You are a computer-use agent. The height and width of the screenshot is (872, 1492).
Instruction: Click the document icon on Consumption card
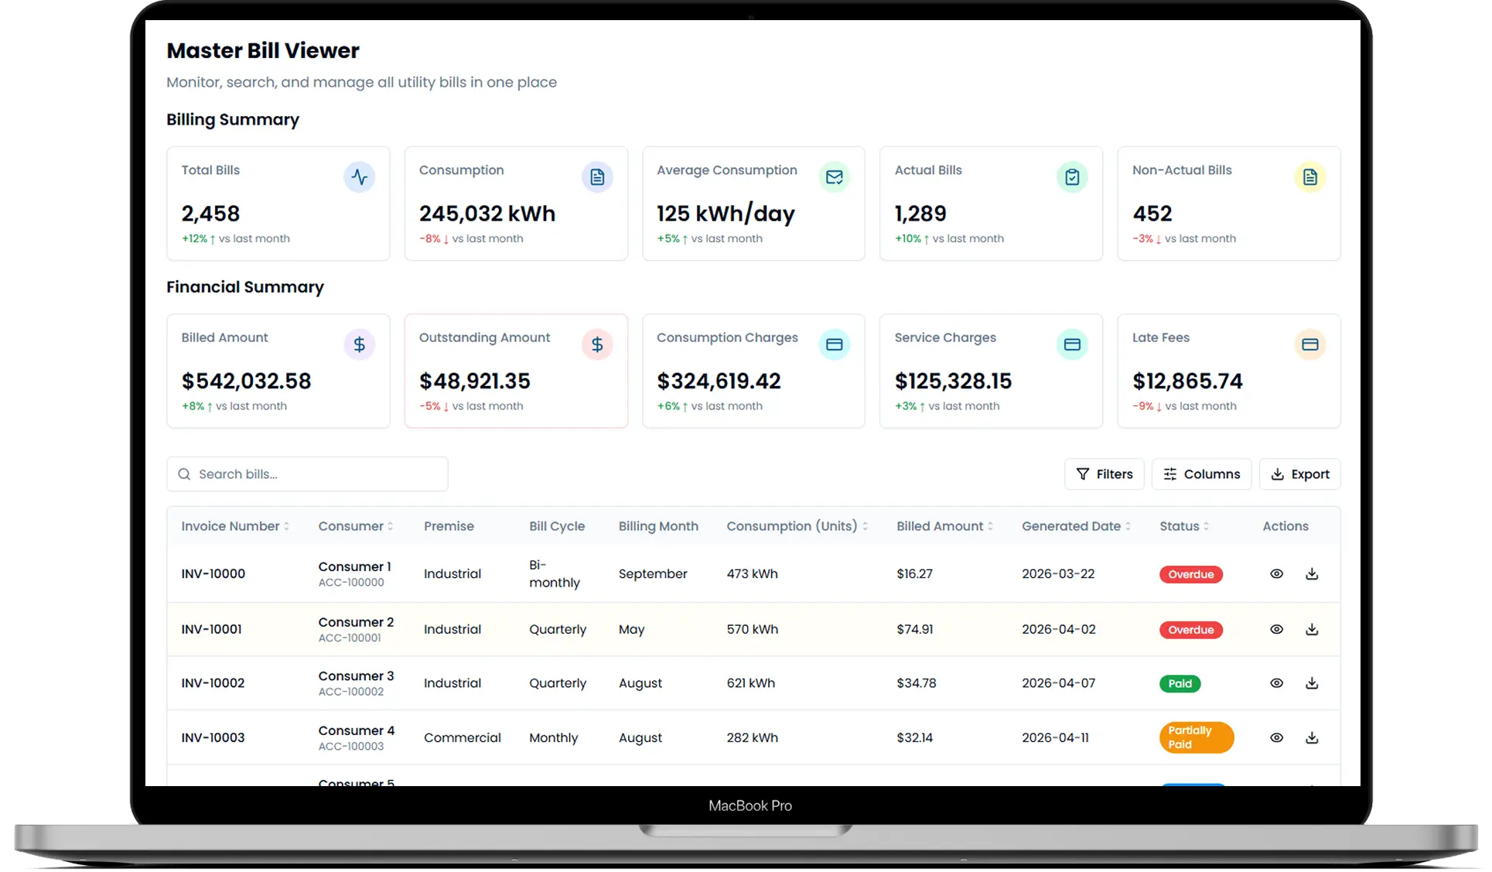[x=597, y=176]
